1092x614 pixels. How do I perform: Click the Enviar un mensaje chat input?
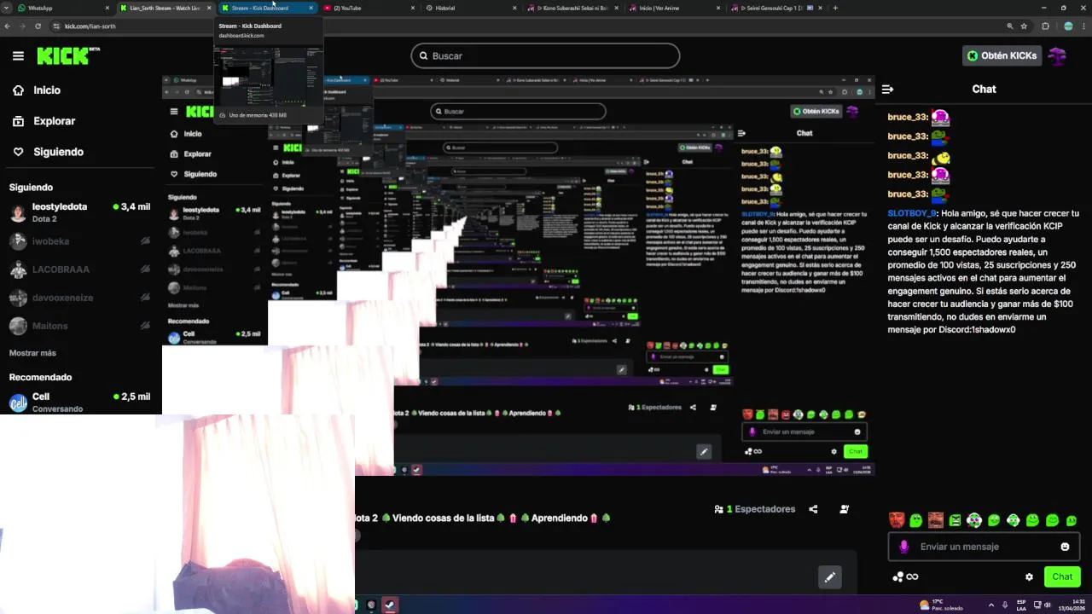985,547
